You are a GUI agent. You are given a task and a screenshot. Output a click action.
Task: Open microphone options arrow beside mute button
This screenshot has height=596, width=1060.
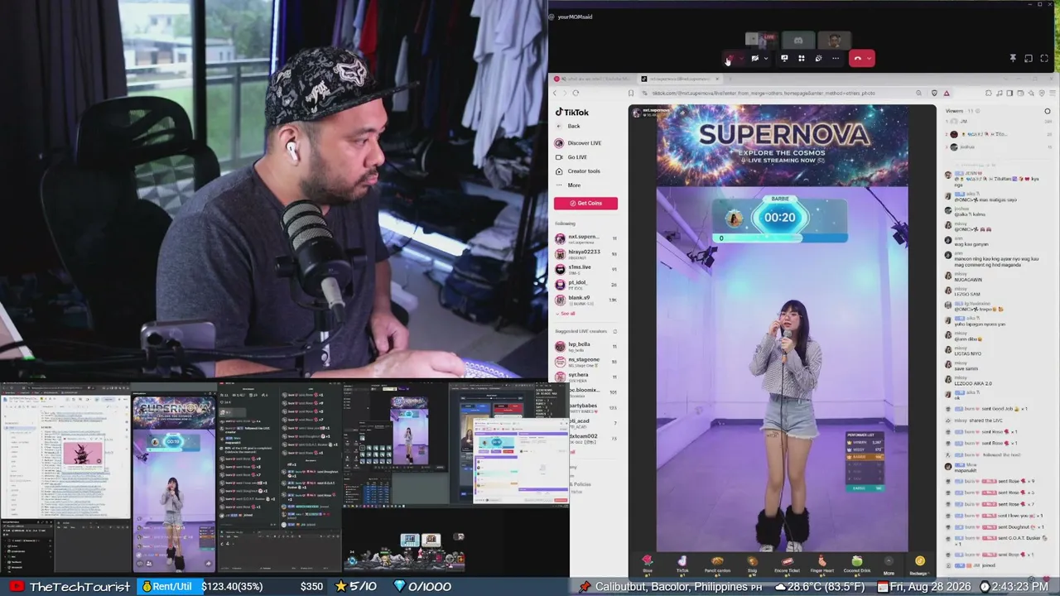(740, 59)
